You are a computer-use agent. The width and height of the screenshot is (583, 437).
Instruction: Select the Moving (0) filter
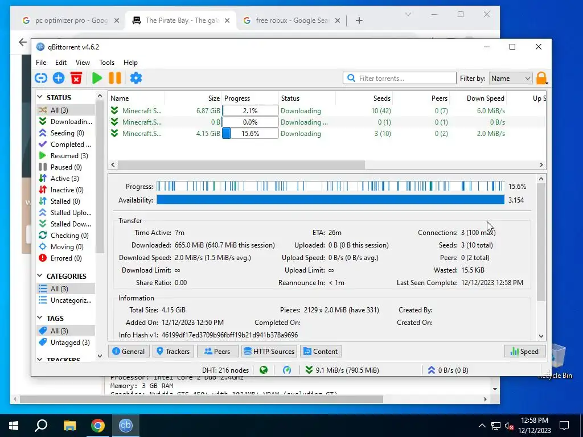(66, 247)
